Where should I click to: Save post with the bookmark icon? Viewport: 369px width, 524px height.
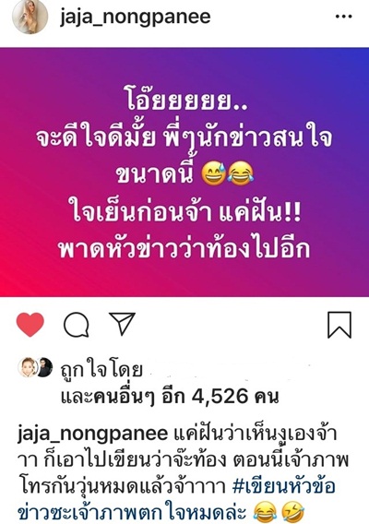339,325
